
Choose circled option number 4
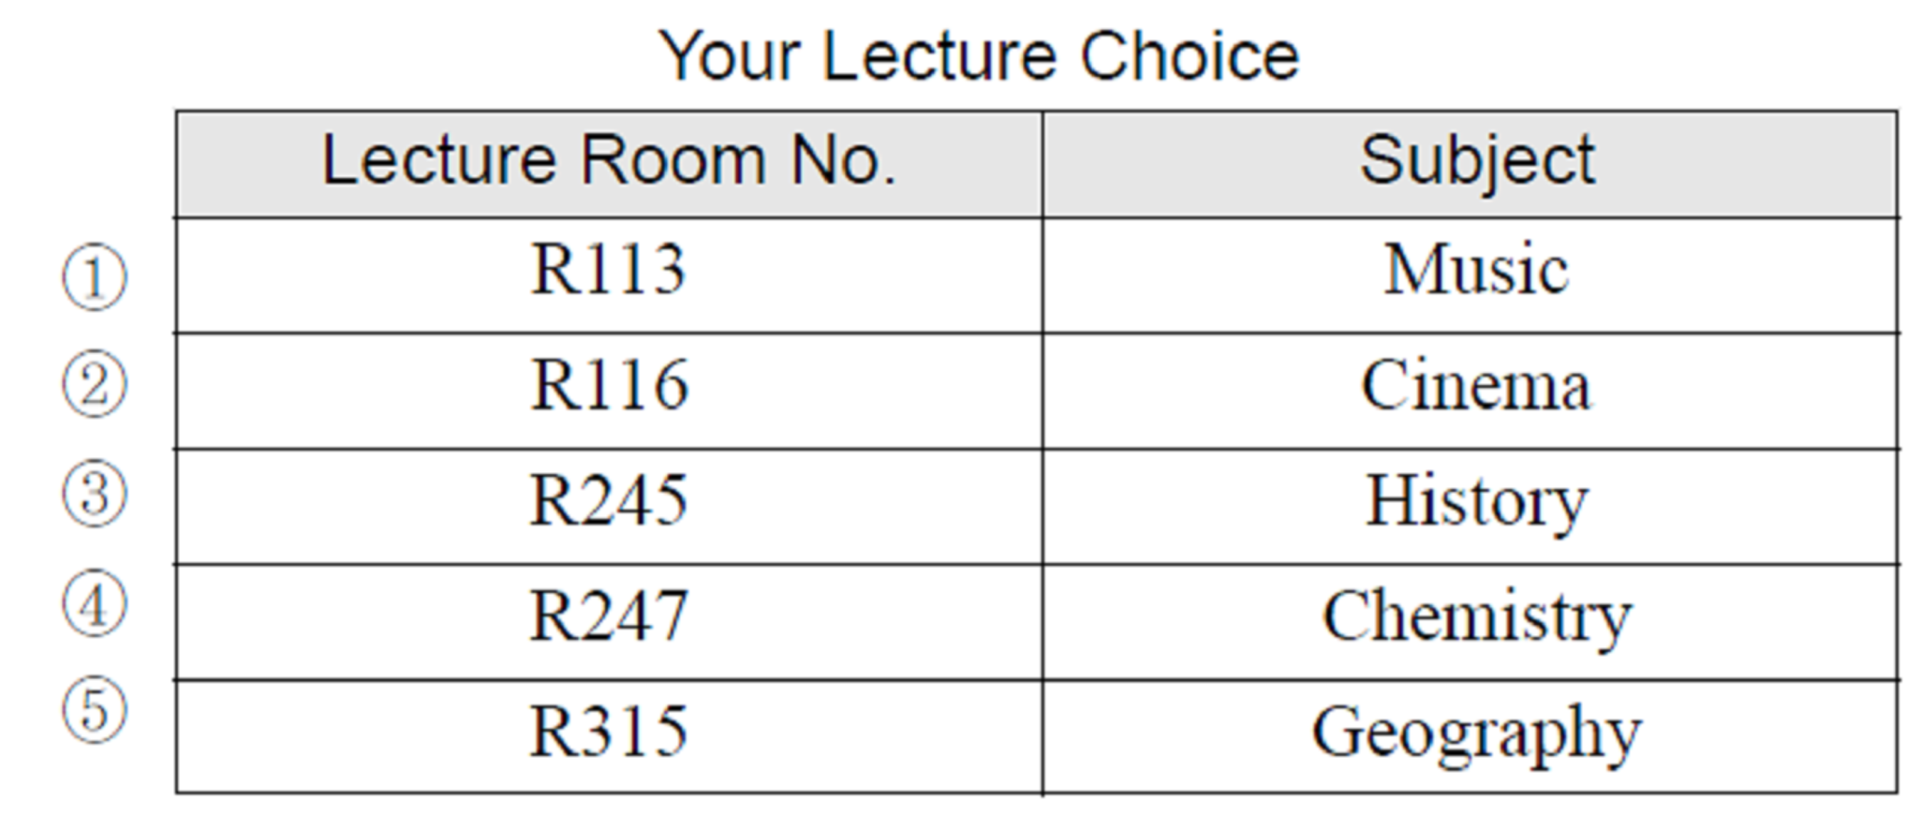tap(94, 603)
